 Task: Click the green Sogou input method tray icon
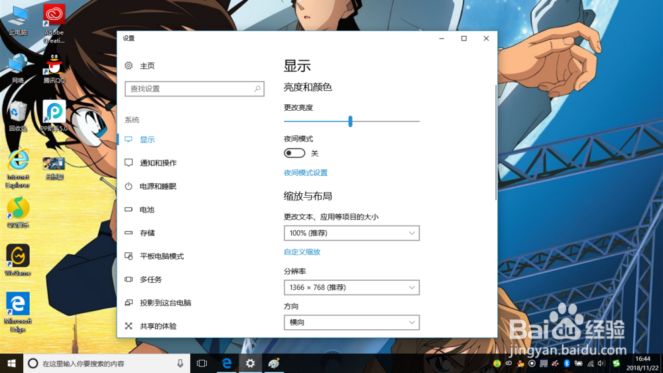click(x=617, y=363)
